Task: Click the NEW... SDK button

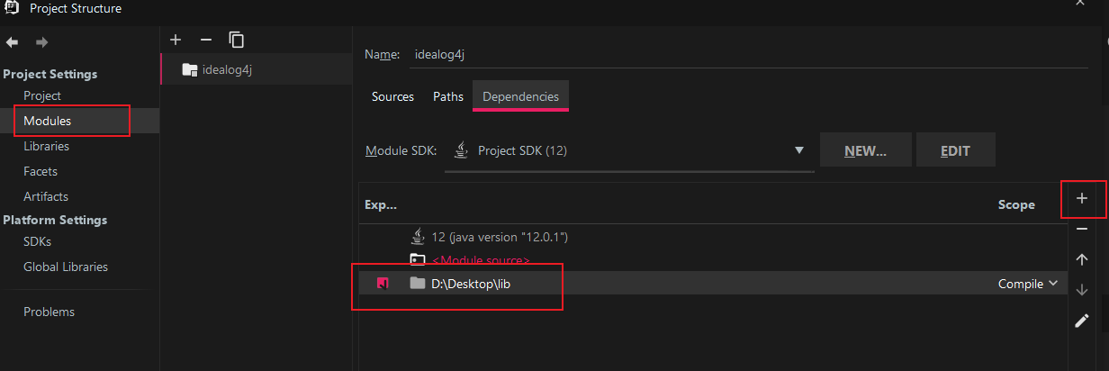Action: pos(865,150)
